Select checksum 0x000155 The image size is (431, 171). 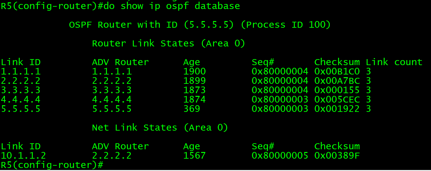click(337, 90)
